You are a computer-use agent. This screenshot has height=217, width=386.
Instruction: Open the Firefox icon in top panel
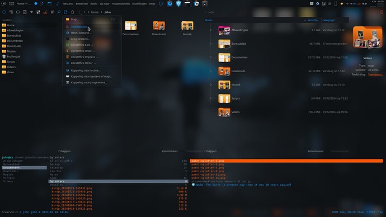(x=170, y=3)
